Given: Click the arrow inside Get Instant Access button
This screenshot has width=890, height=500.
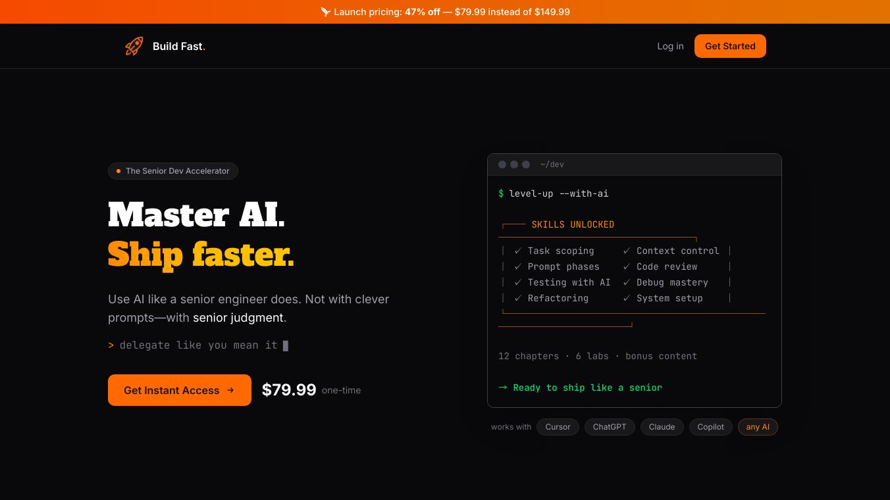Looking at the screenshot, I should (230, 390).
